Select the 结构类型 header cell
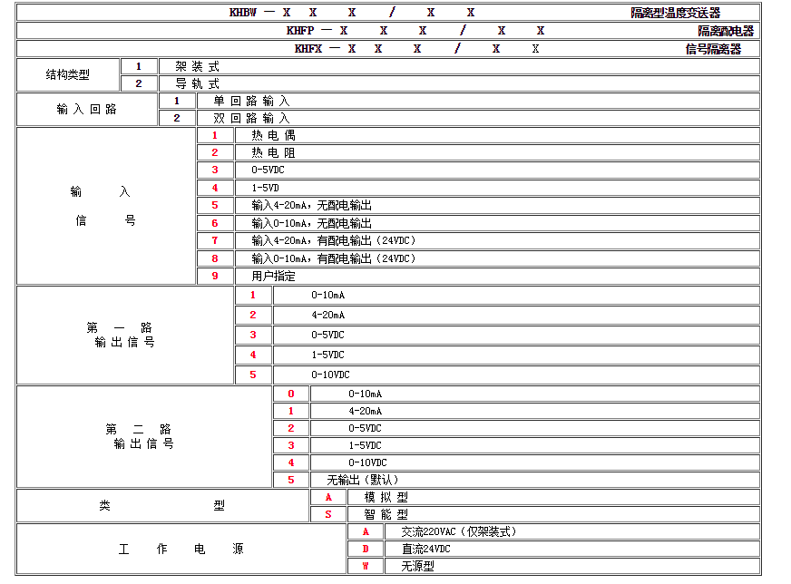791x584 pixels. coord(68,75)
